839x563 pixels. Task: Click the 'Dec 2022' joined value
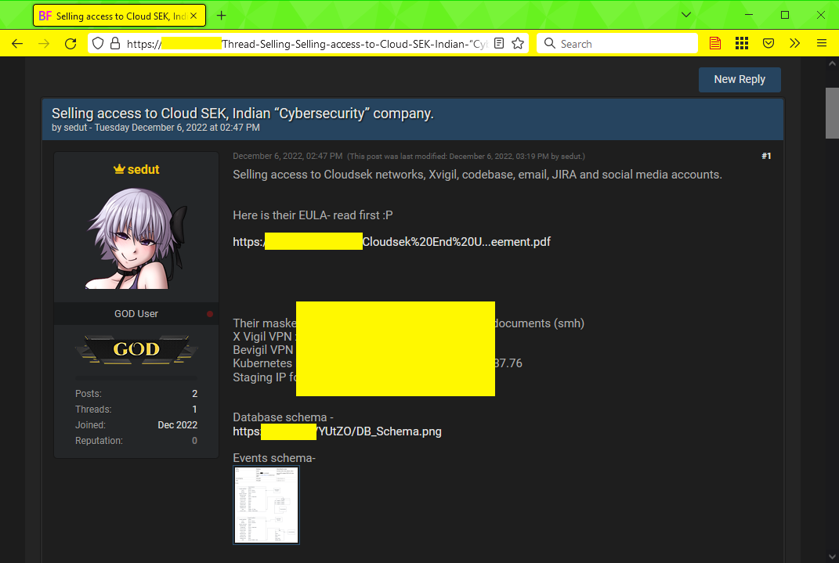click(x=178, y=425)
